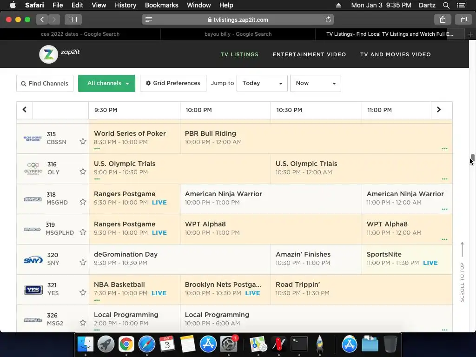Open Notification Center menu bar icon

click(461, 5)
